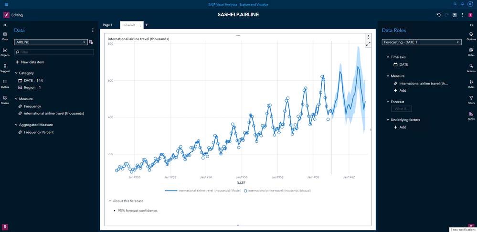Select the Frequency Percent item
Screen dimensions: 477x232
(x=36, y=132)
